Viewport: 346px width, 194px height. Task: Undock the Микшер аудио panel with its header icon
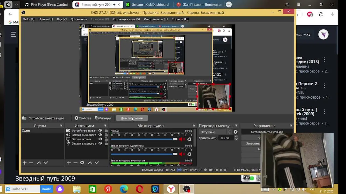(193, 126)
